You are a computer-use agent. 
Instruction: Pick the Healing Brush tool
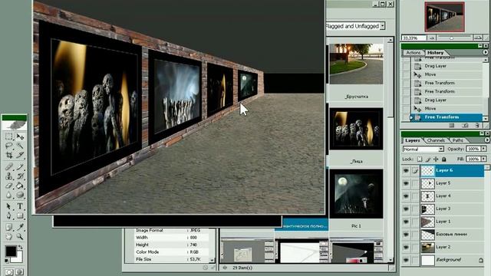click(x=8, y=167)
